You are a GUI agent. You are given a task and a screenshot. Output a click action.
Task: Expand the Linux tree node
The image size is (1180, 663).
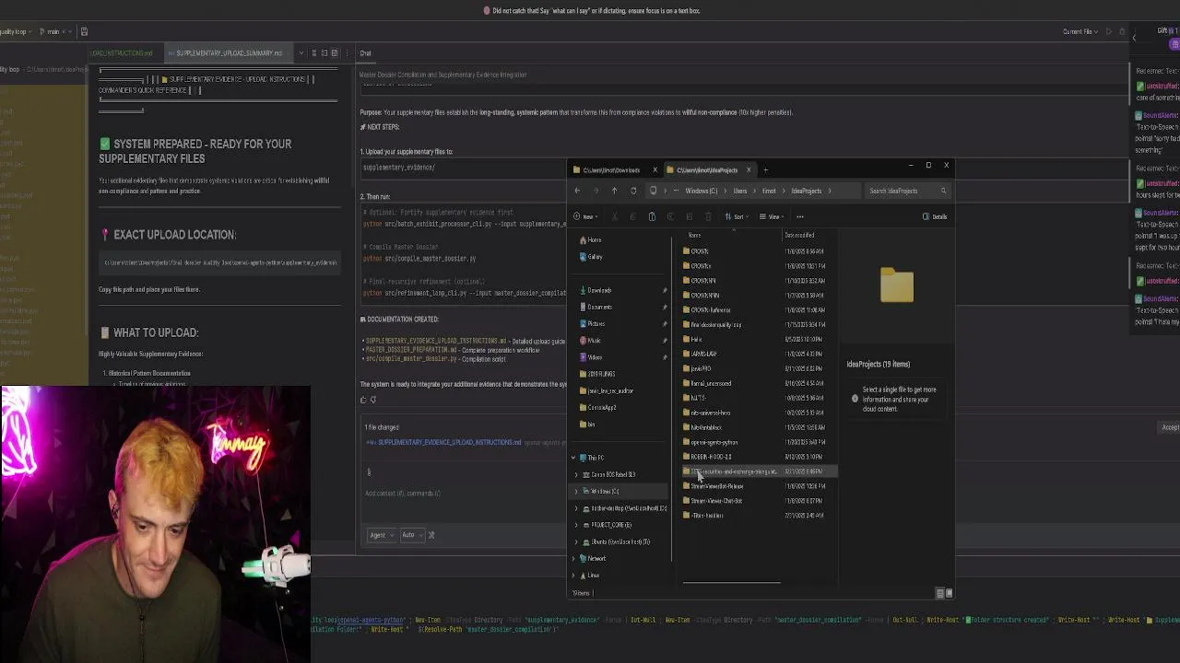572,576
